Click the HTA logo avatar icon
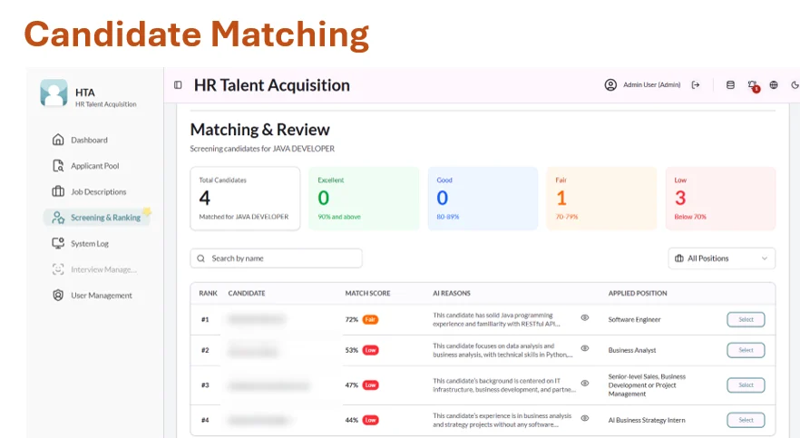The height and width of the screenshot is (438, 800). point(54,92)
